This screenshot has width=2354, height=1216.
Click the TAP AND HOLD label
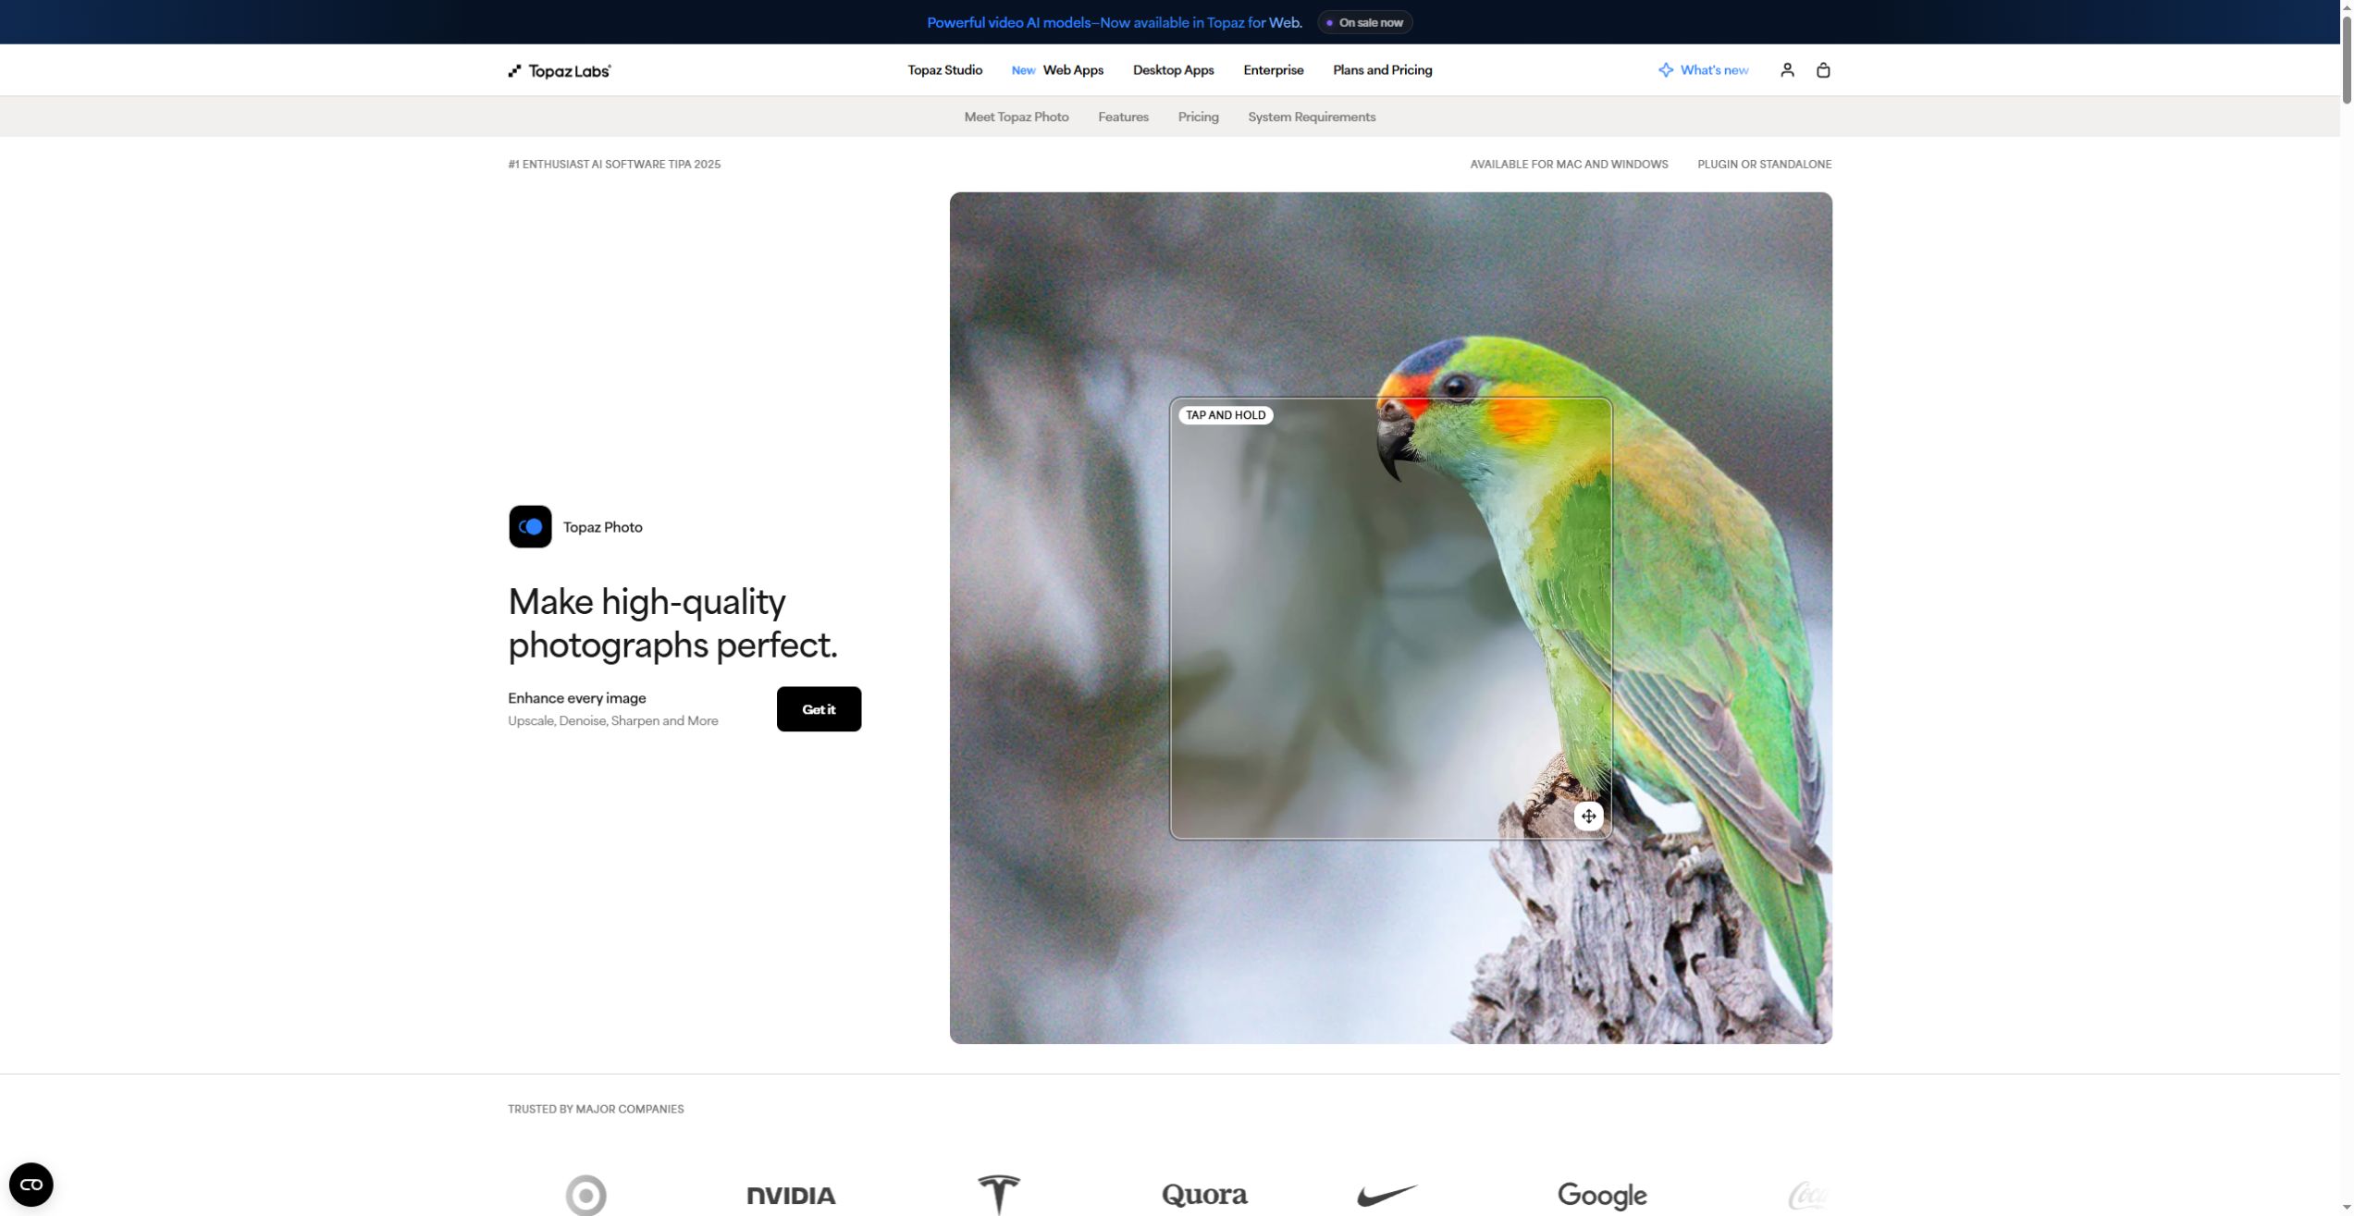click(x=1226, y=415)
